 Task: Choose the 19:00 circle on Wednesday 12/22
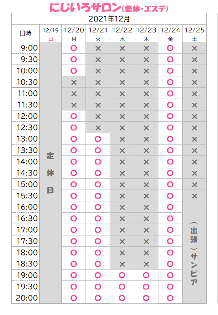click(x=122, y=275)
